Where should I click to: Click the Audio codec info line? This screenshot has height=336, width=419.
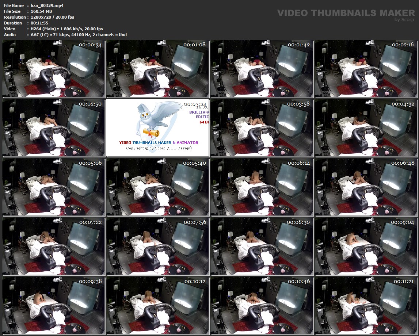point(77,35)
